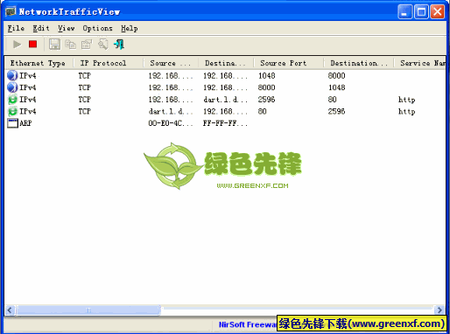Minimize the NetworkTrafficView window
The height and width of the screenshot is (334, 450).
coord(405,12)
